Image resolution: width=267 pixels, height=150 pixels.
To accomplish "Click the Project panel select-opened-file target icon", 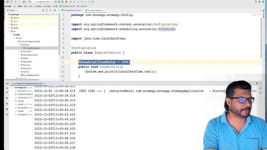I will click(43, 10).
